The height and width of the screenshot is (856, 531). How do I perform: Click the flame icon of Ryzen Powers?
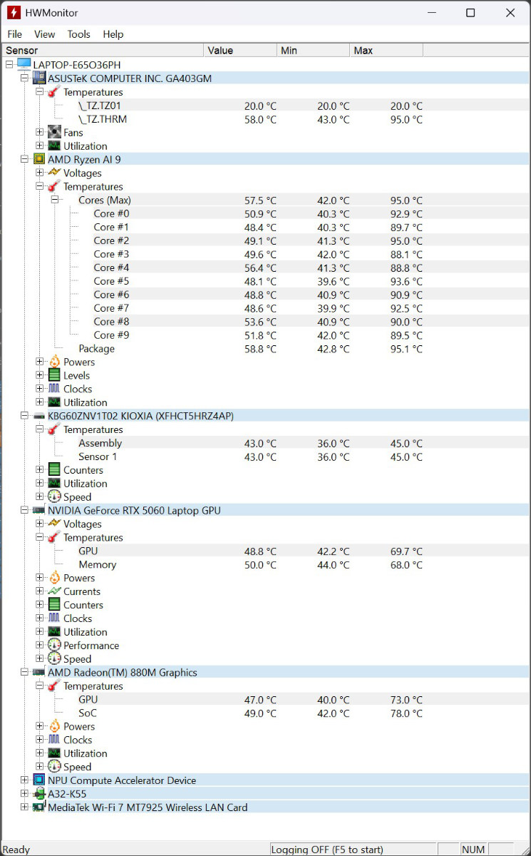coord(54,362)
